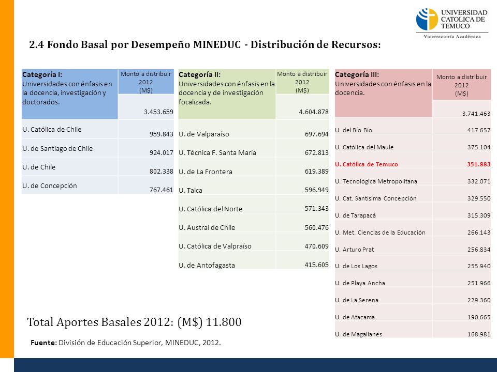The image size is (497, 372).
Task: Select the value '229.360'
Action: pyautogui.click(x=479, y=301)
